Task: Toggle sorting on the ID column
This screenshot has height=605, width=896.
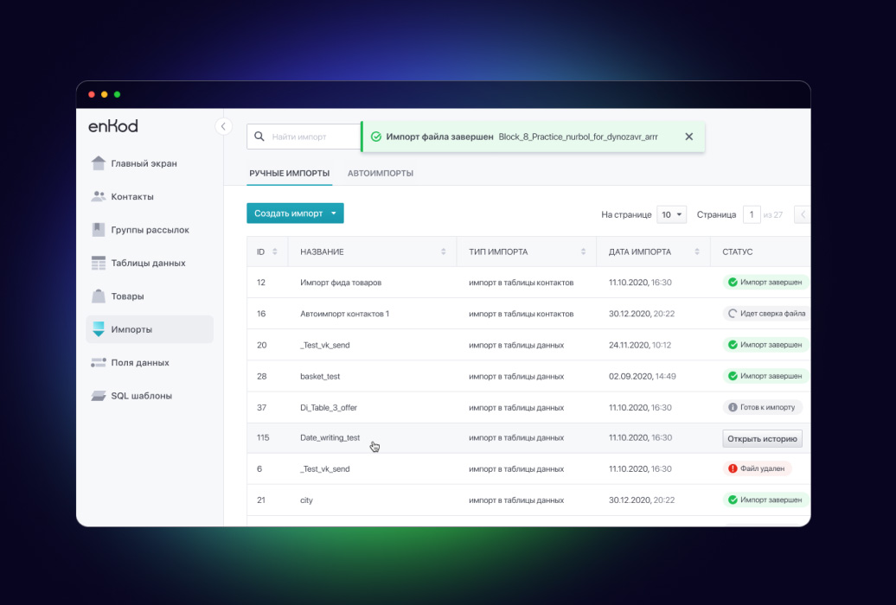Action: point(277,251)
